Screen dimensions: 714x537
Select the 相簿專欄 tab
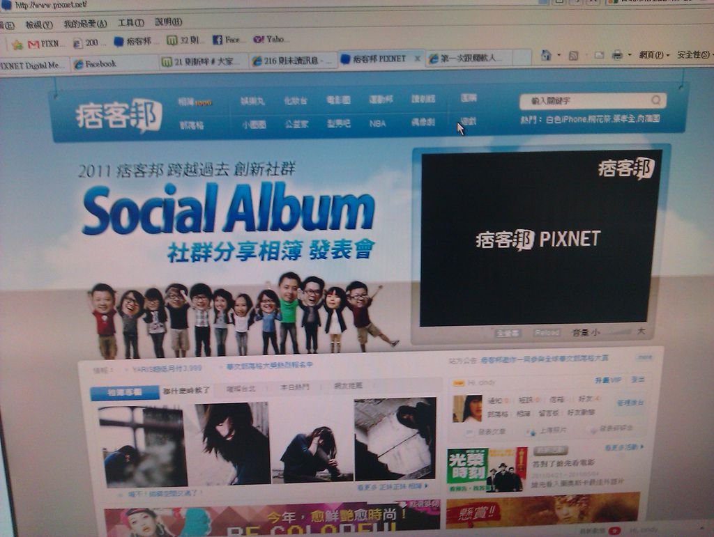(125, 392)
